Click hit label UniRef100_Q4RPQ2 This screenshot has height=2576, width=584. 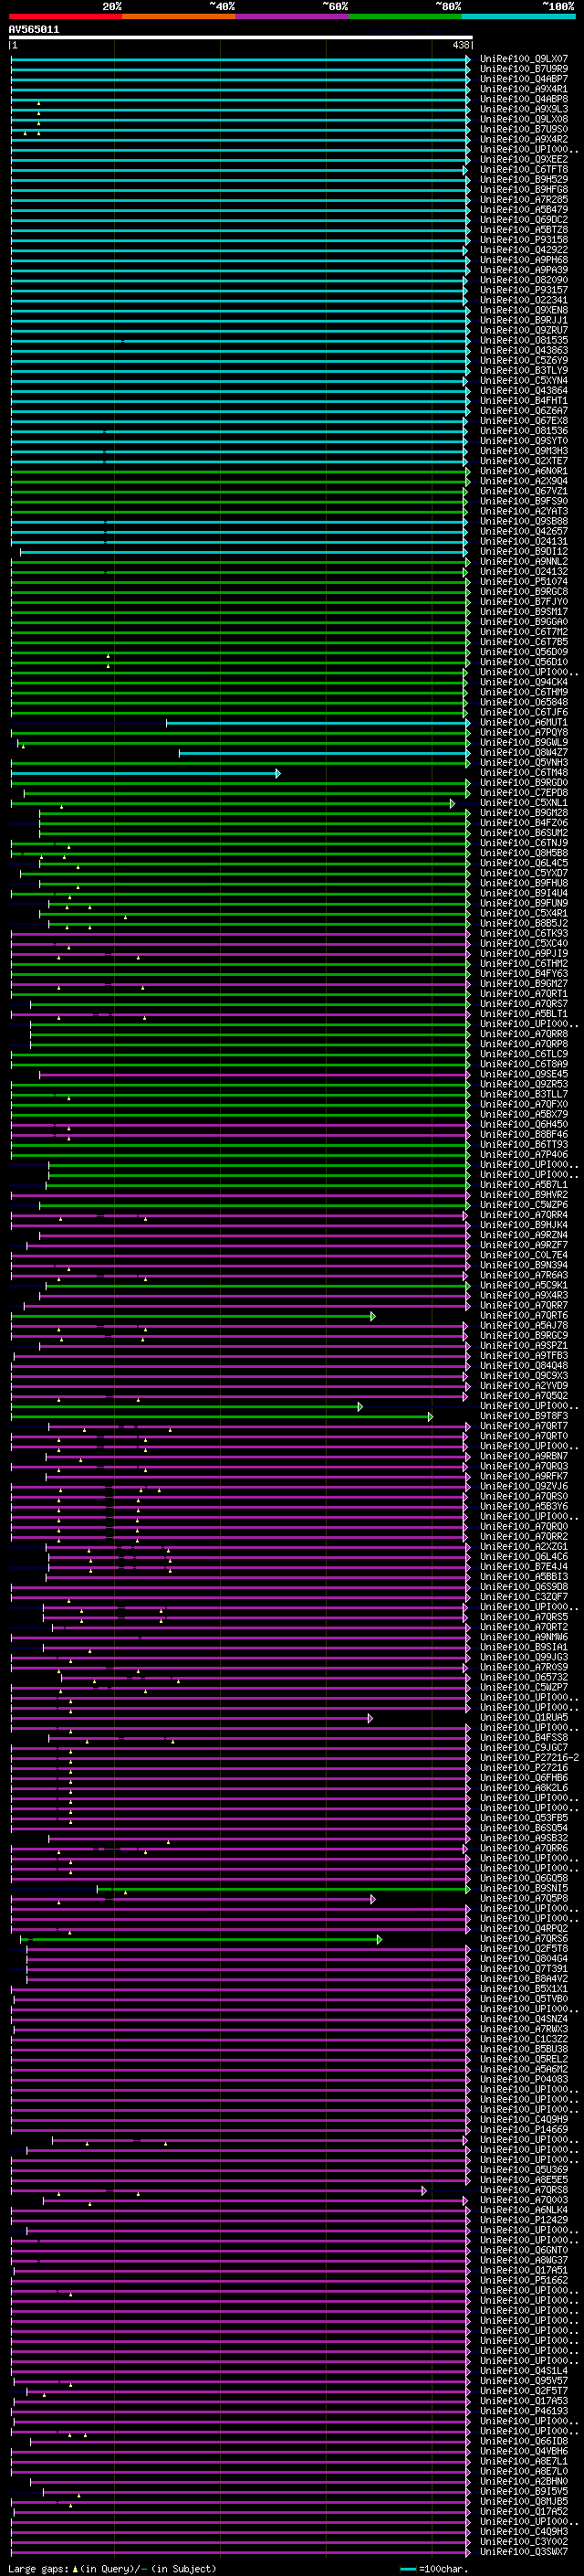click(x=523, y=1929)
